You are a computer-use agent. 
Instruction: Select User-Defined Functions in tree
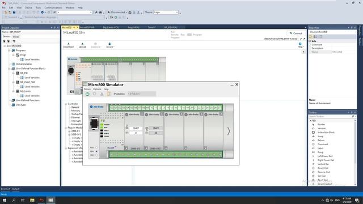pos(28,100)
